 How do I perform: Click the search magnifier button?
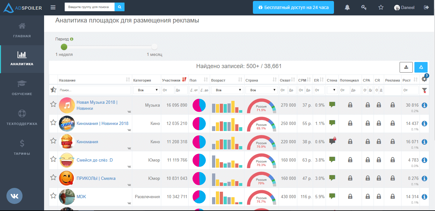coord(119,7)
